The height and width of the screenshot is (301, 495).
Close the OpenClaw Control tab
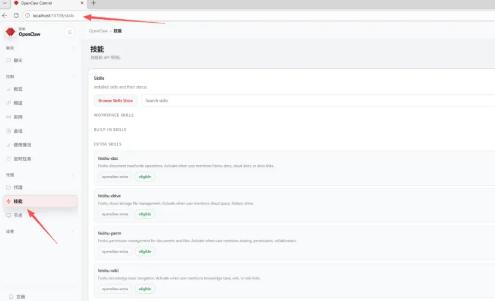click(x=82, y=3)
